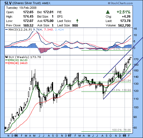Click the '08' year marker on time axis
This screenshot has width=143, height=138.
(x=125, y=136)
